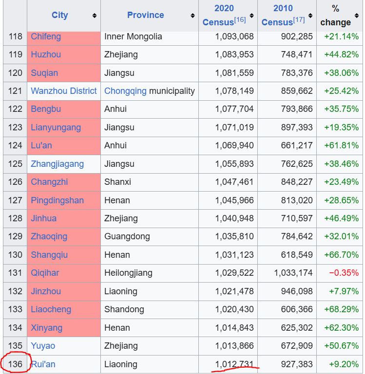Select rank number 136 cell
Image resolution: width=365 pixels, height=374 pixels.
tap(15, 364)
